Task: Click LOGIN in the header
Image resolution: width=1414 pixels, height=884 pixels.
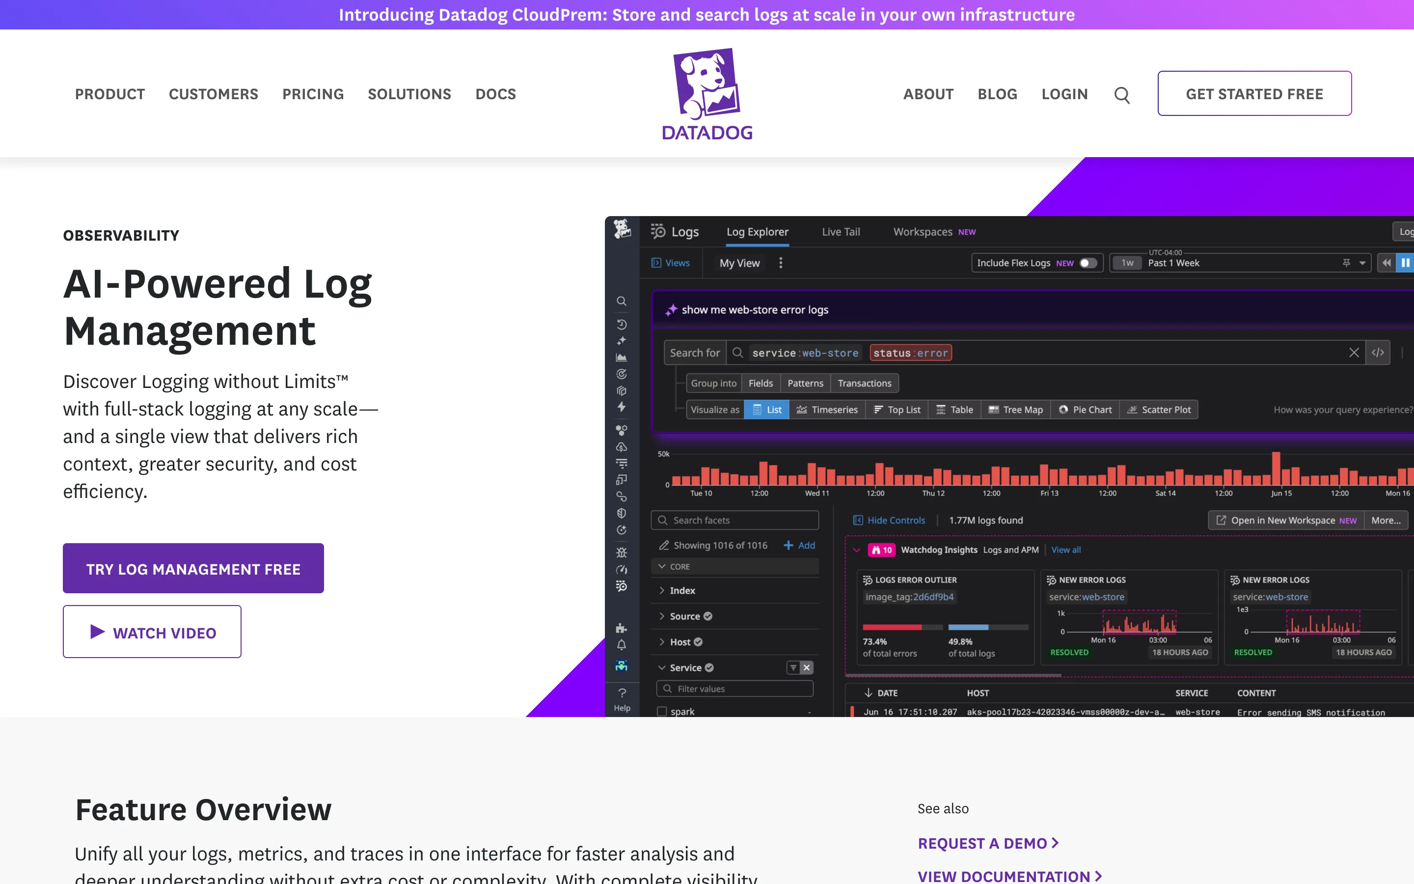Action: 1064,94
